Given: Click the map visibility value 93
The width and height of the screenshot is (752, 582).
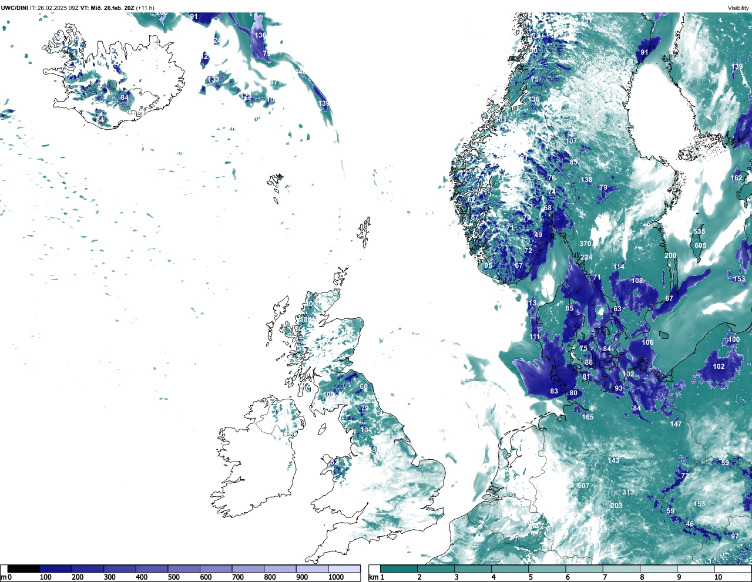Looking at the screenshot, I should 619,388.
